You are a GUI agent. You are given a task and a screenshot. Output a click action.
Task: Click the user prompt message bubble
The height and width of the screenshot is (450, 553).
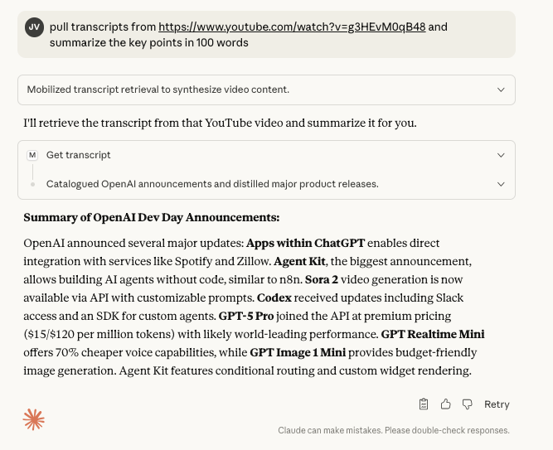[265, 35]
